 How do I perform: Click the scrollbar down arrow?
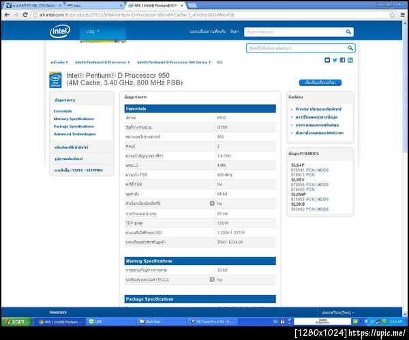404,314
